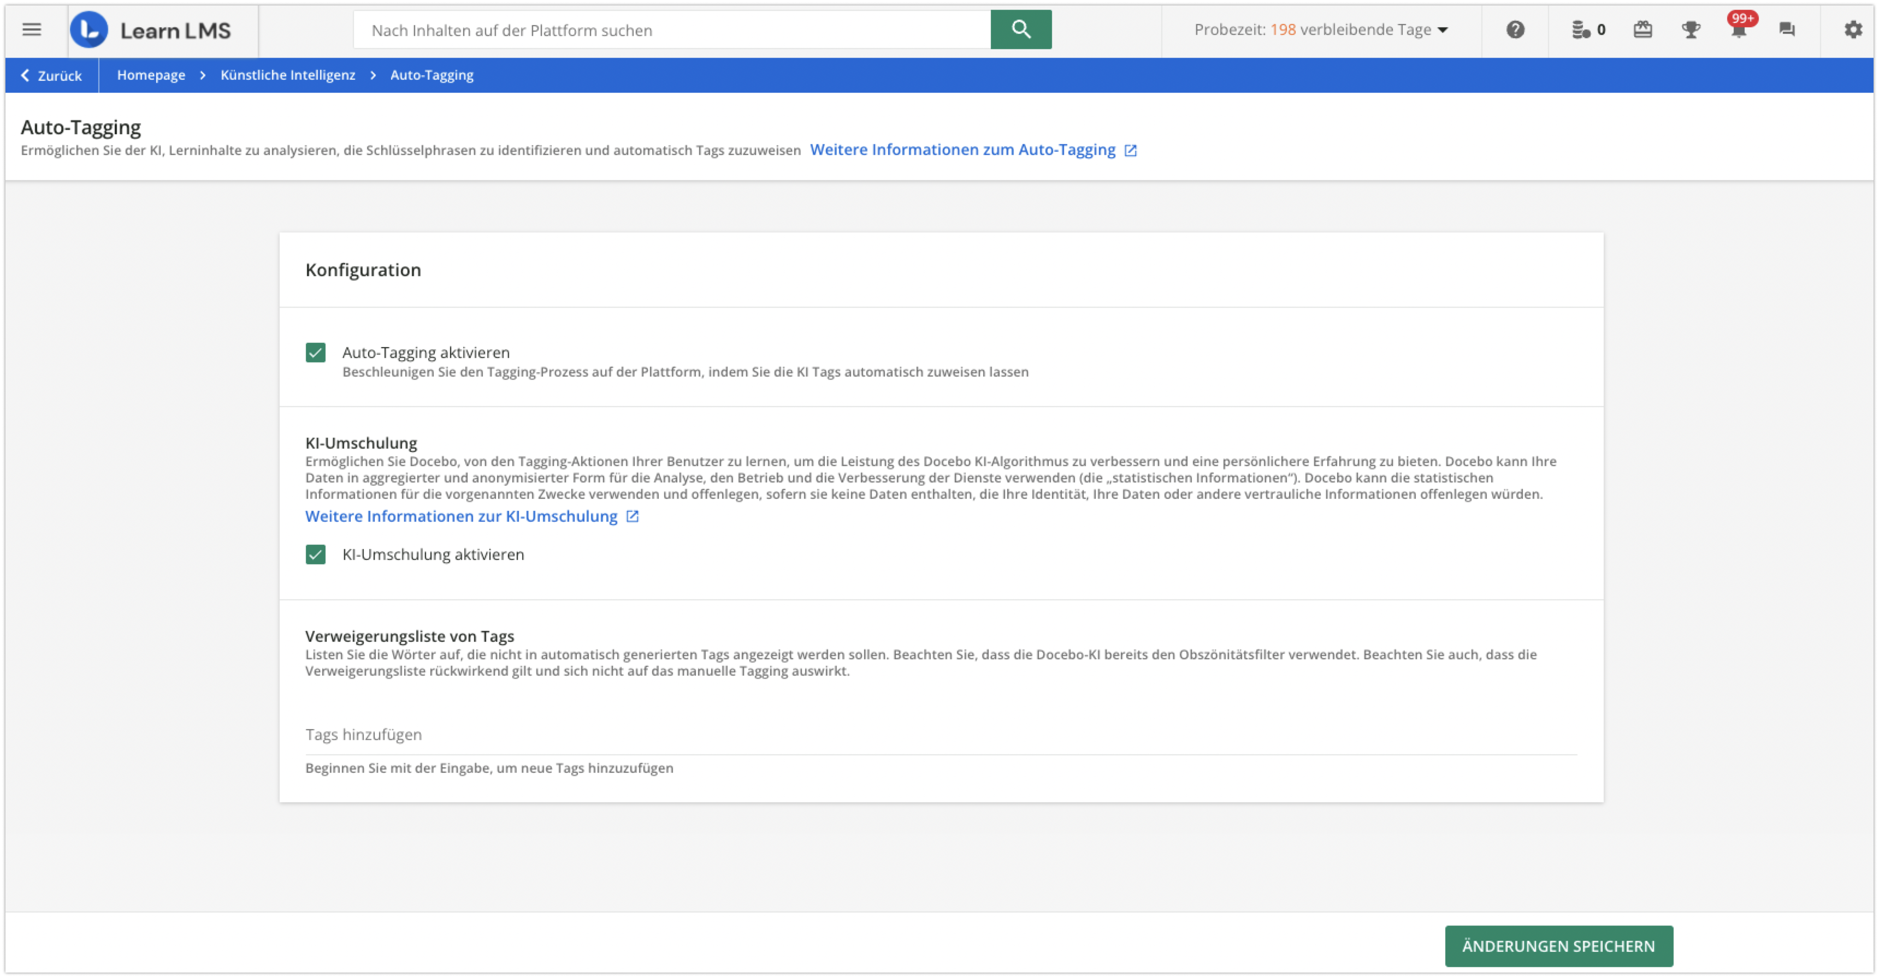Image resolution: width=1879 pixels, height=978 pixels.
Task: Open the hamburger main menu
Action: pos(31,30)
